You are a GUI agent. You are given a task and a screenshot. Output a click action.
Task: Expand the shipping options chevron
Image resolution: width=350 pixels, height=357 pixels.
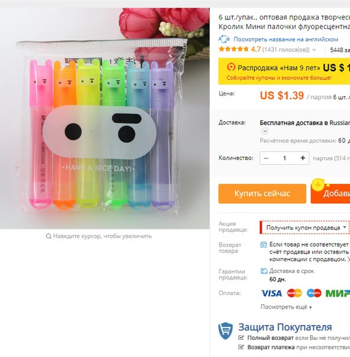click(x=265, y=131)
